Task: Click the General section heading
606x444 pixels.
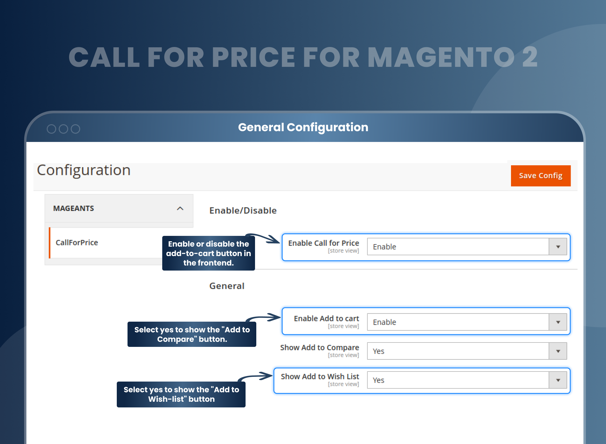Action: tap(227, 286)
